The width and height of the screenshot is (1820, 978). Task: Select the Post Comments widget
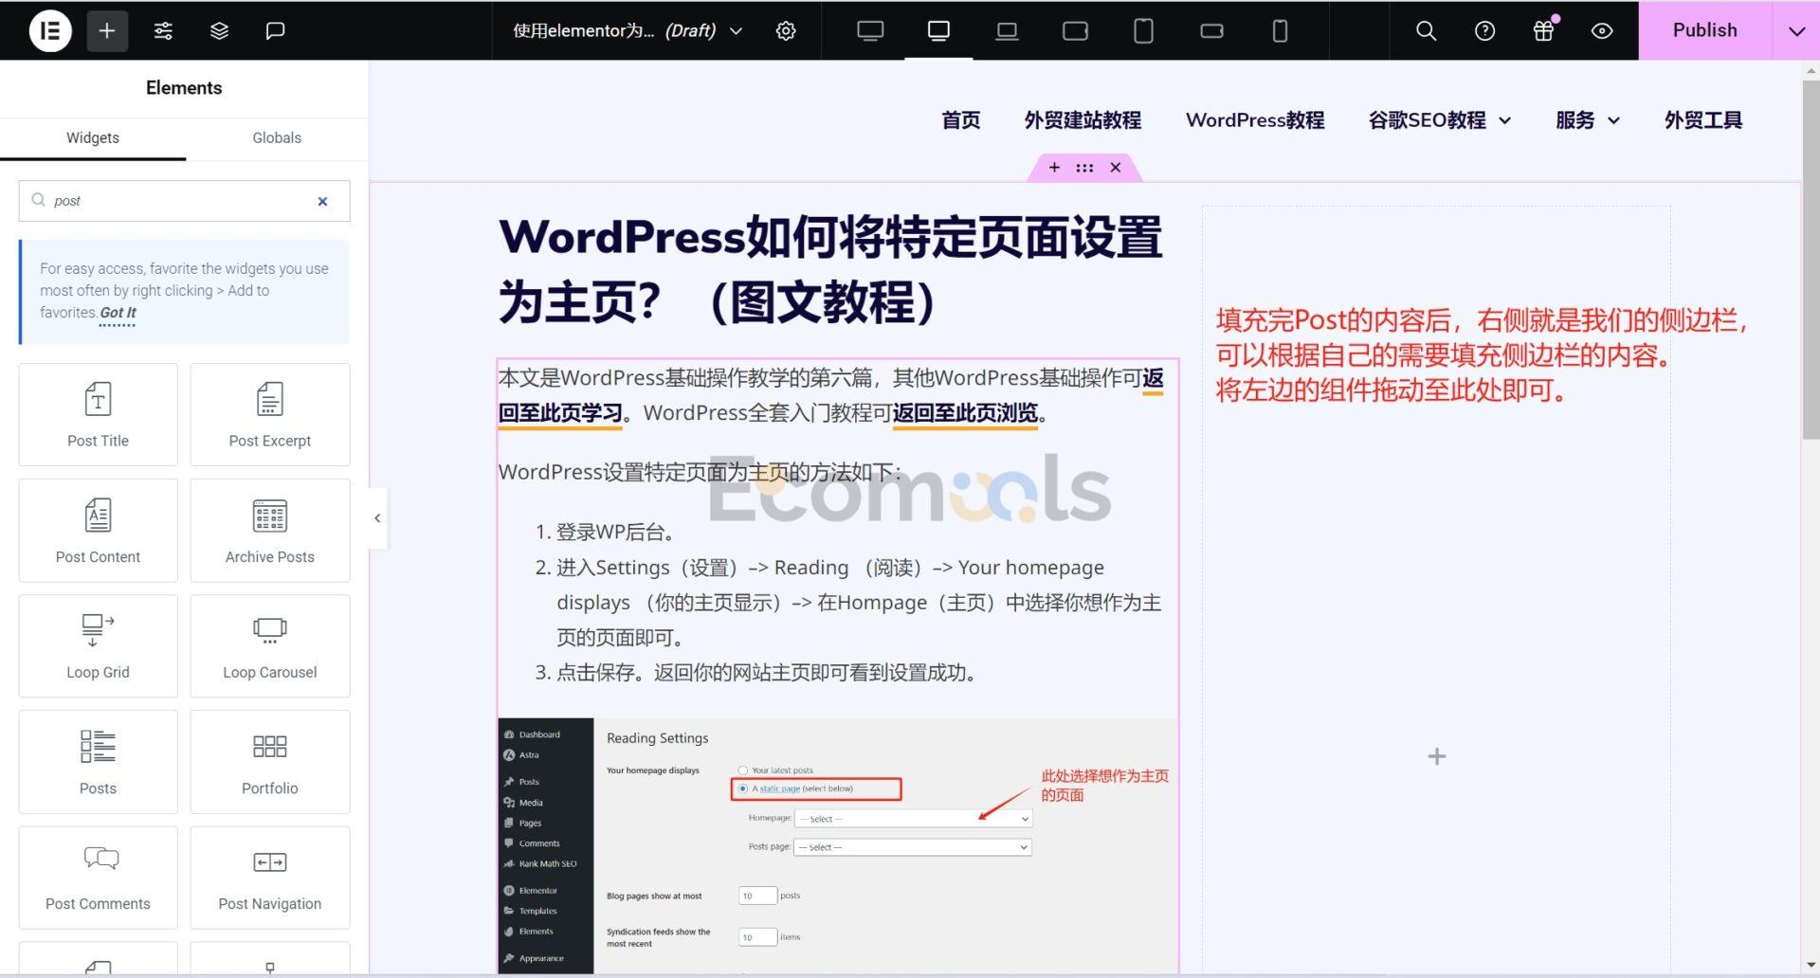[x=98, y=878]
